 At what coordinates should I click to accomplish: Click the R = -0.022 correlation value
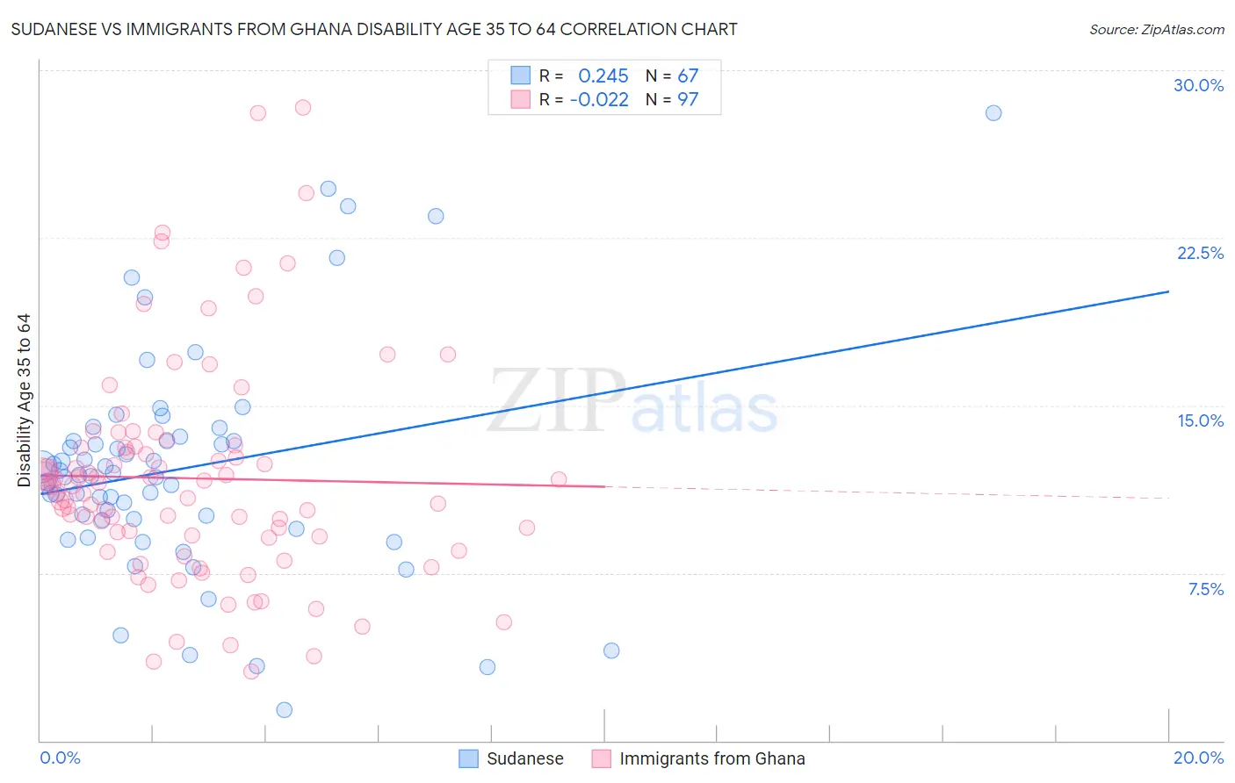pyautogui.click(x=584, y=99)
